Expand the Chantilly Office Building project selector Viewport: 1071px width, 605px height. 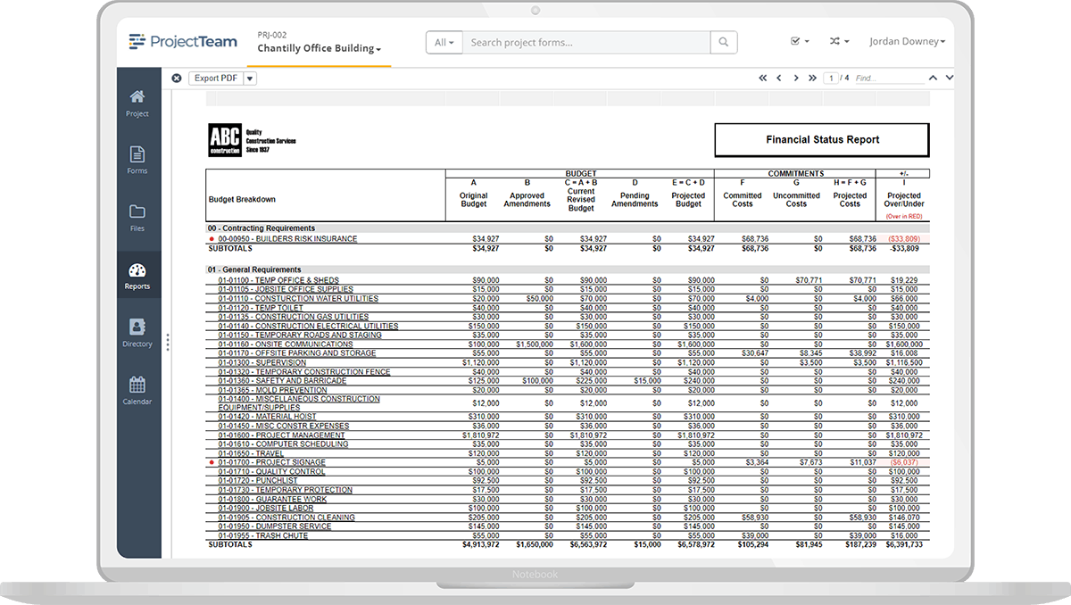(x=319, y=49)
